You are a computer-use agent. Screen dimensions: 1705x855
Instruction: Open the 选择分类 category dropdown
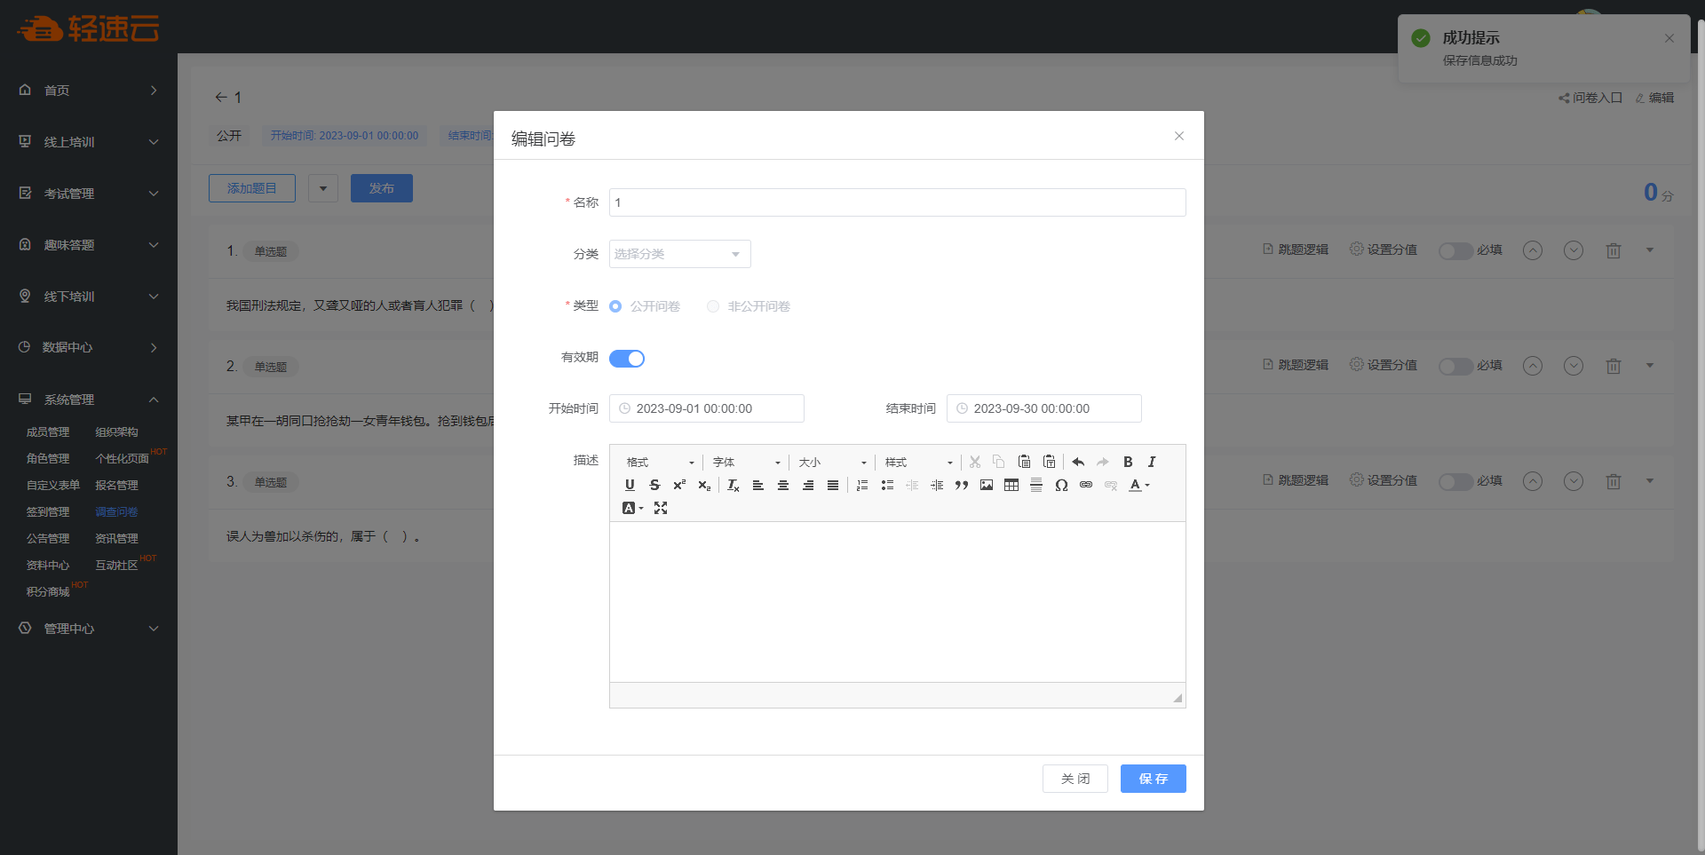[x=679, y=254]
